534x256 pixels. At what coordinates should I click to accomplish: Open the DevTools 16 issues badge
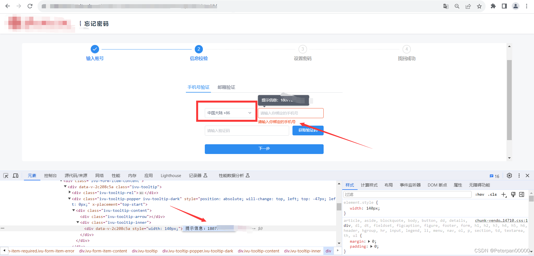(494, 176)
